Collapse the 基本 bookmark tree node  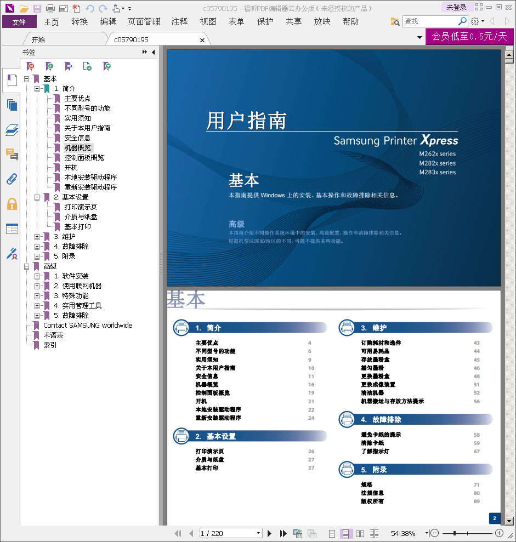pyautogui.click(x=26, y=79)
